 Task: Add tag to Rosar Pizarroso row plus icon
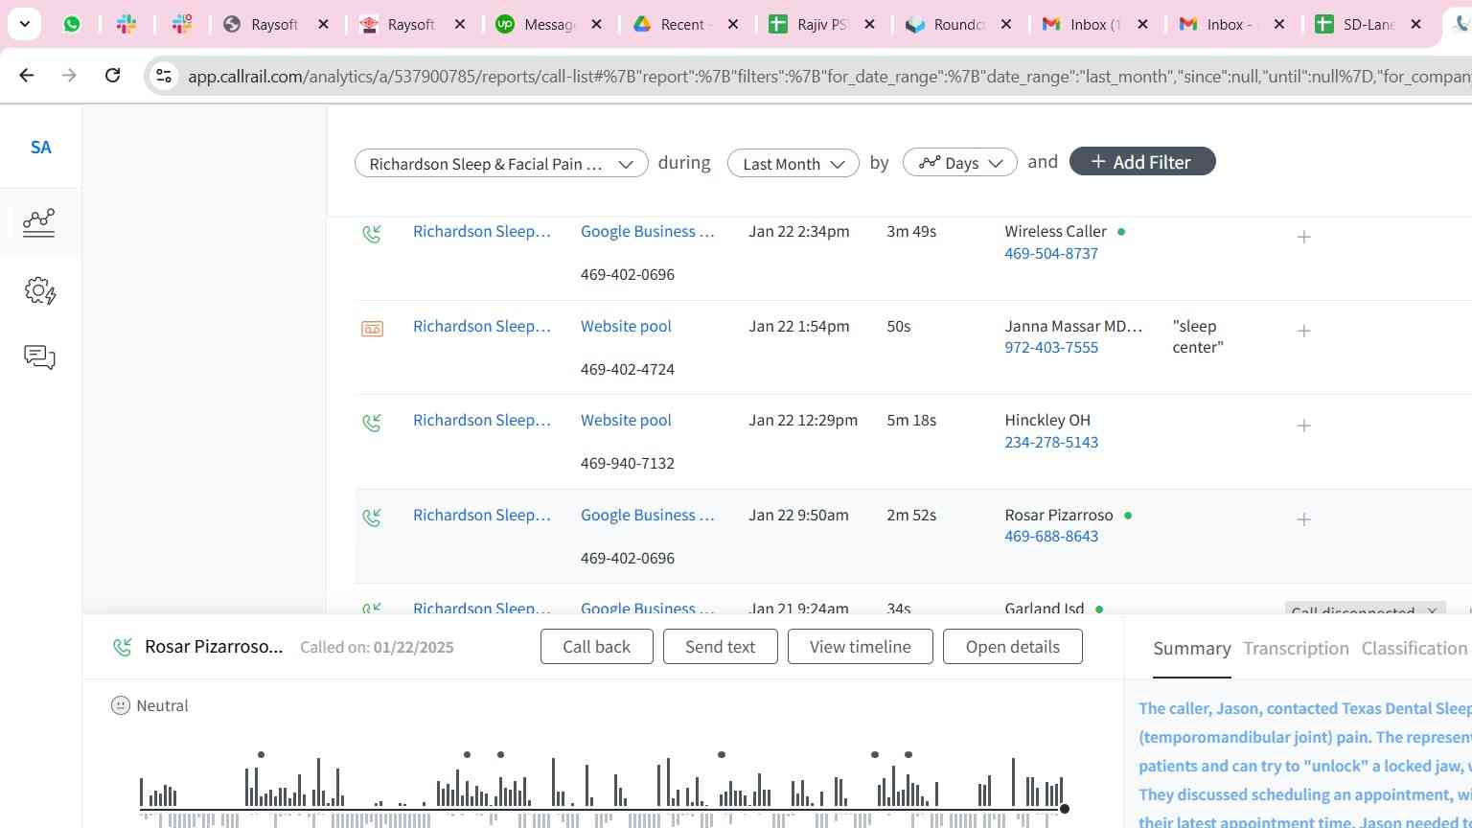point(1303,519)
